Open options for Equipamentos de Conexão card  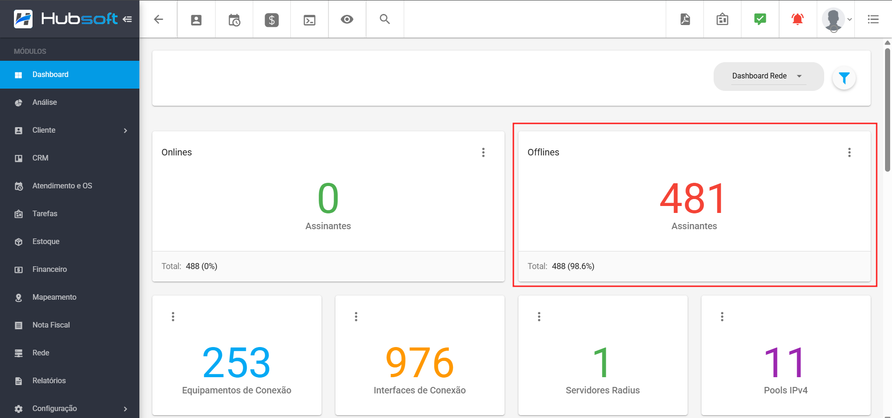[173, 316]
